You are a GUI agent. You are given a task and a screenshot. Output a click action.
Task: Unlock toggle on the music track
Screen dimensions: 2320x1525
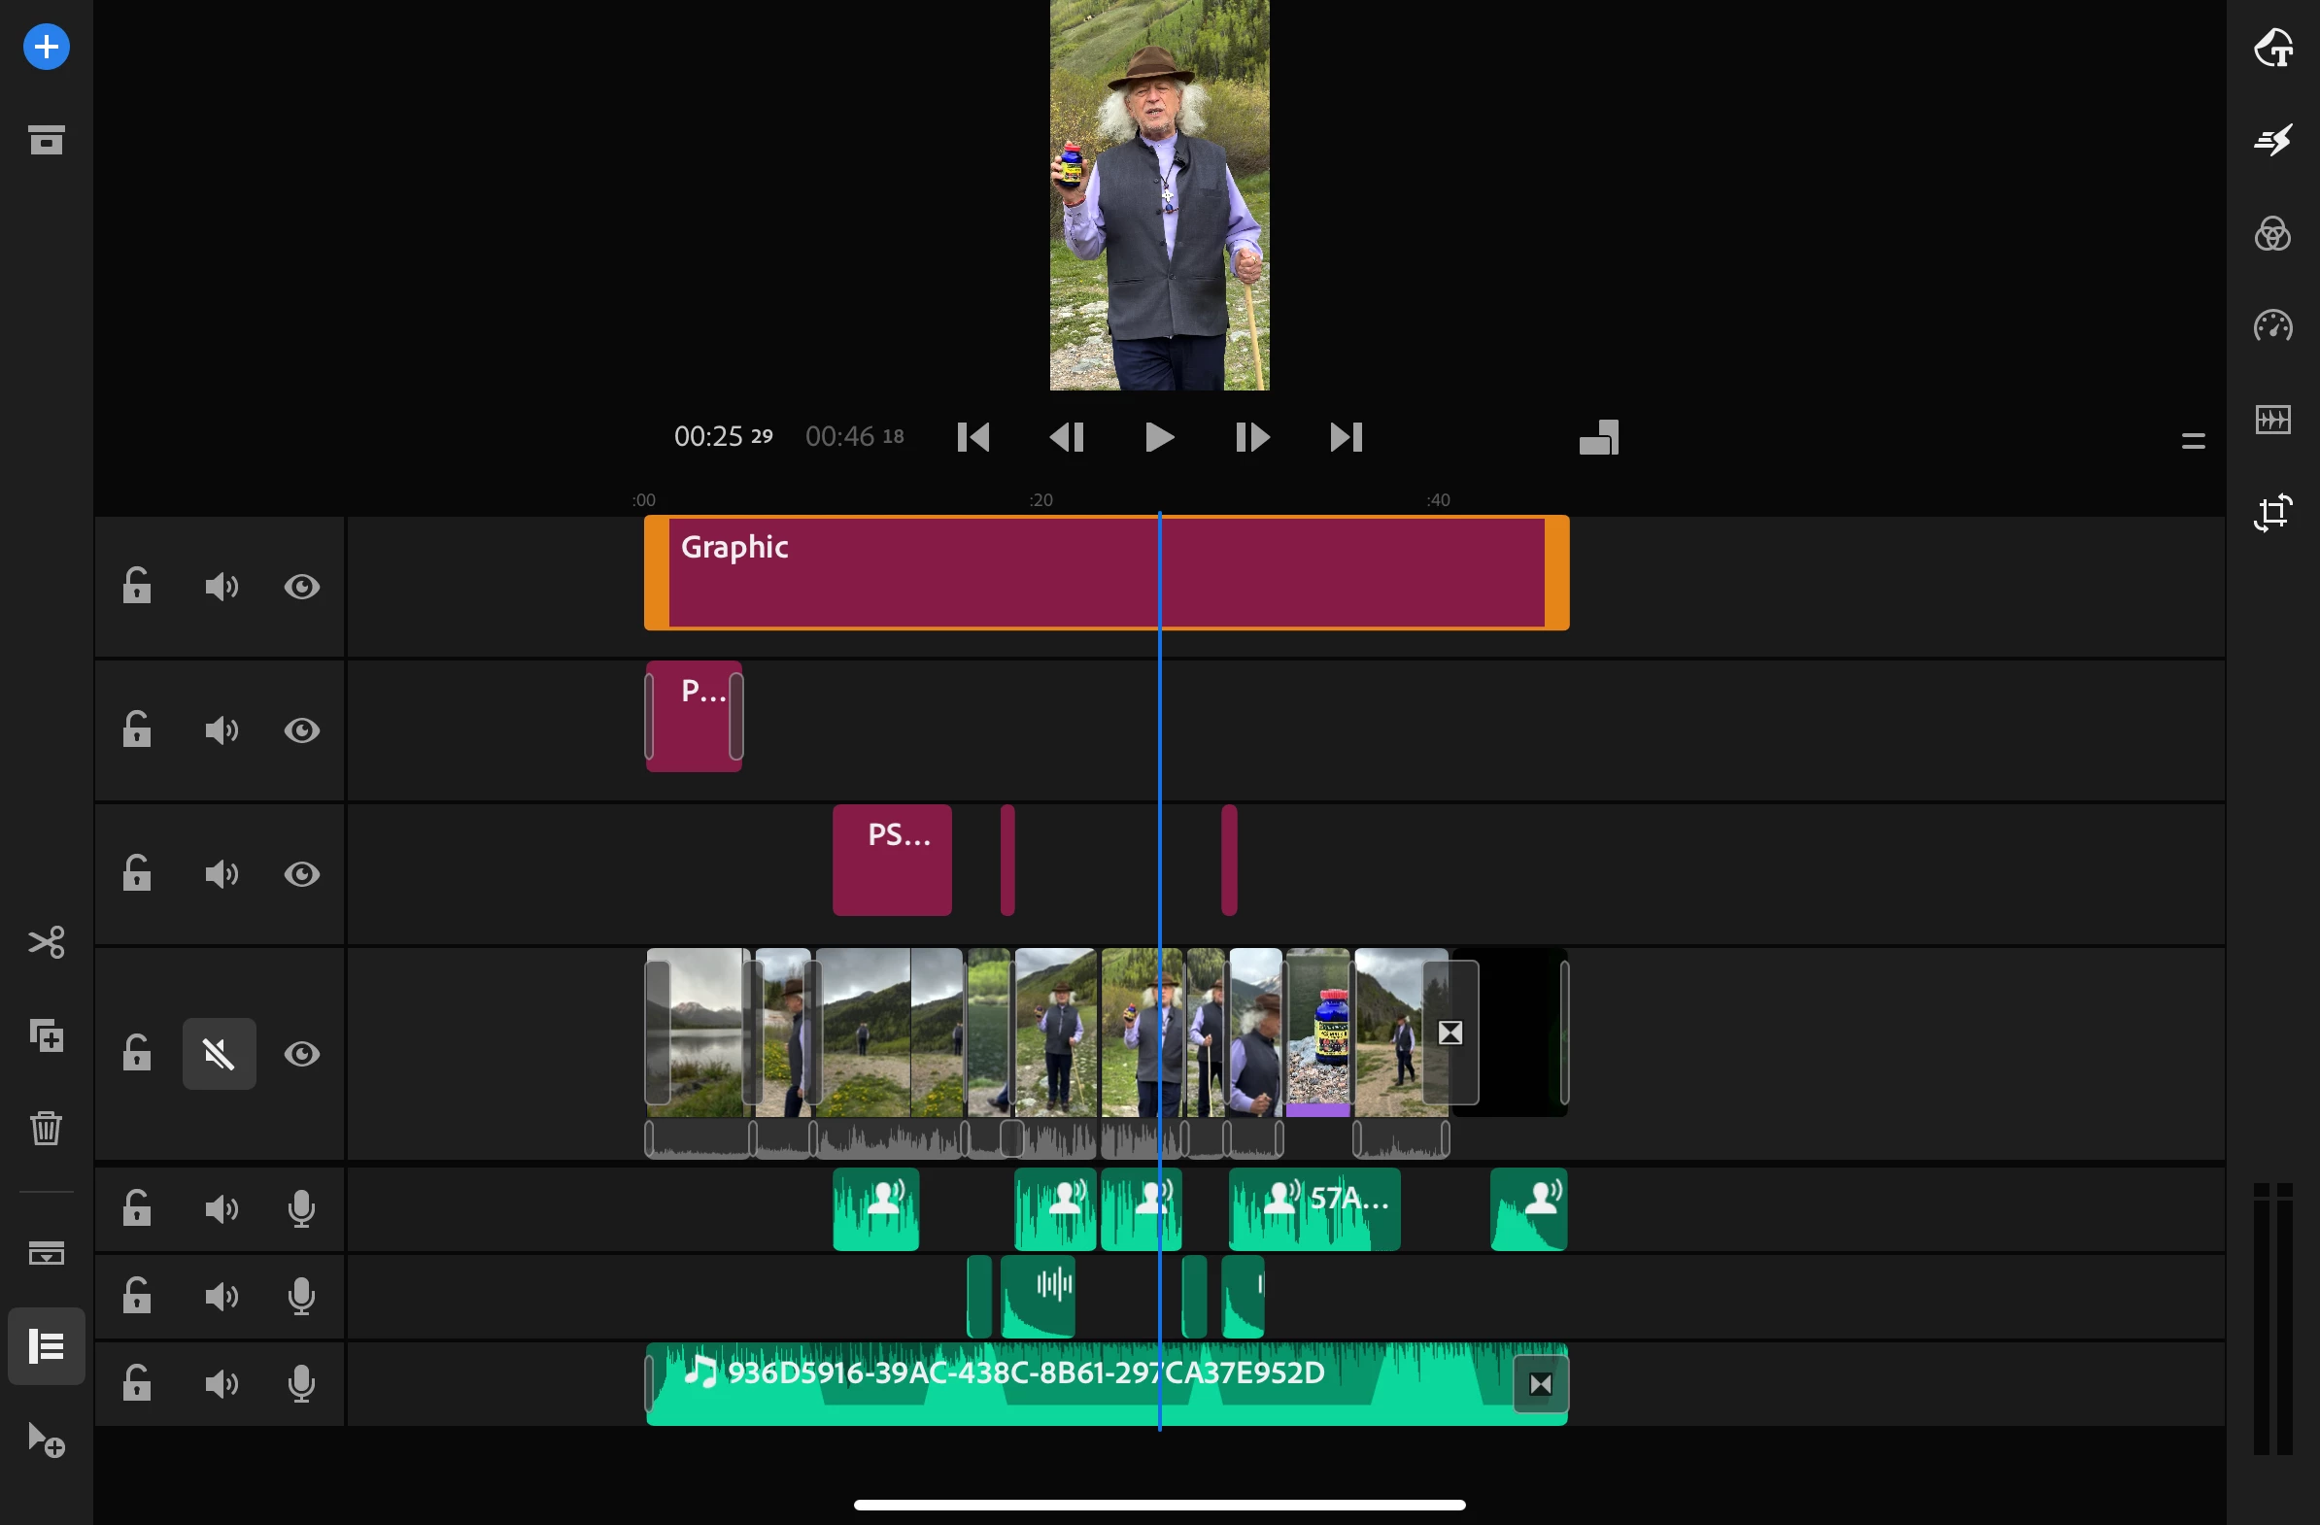[136, 1383]
